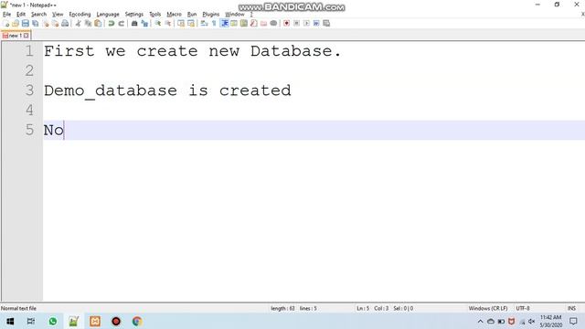The image size is (585, 329).
Task: Click the Zoom In toolbar icon
Action: coord(158,24)
